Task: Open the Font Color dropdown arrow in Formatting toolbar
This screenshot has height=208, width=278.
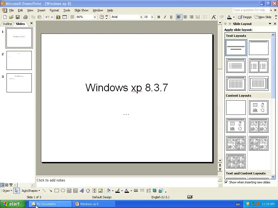Action: pyautogui.click(x=234, y=17)
